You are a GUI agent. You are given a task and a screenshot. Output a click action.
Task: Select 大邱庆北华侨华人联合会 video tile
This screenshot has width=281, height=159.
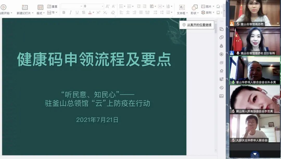tap(255, 128)
